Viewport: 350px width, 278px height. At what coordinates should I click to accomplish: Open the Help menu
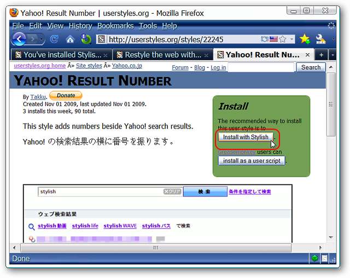(170, 26)
